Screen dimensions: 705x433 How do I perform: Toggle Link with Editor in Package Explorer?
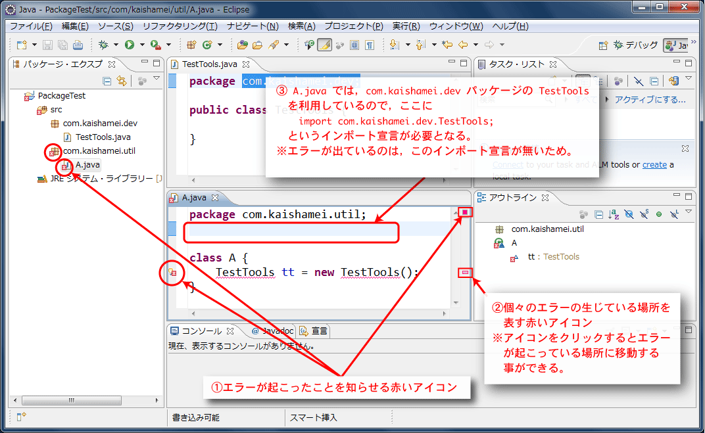pyautogui.click(x=122, y=81)
